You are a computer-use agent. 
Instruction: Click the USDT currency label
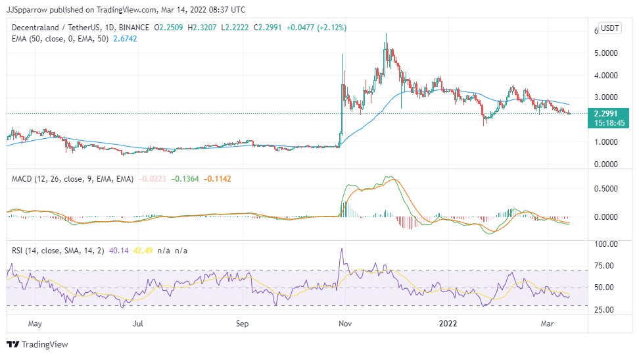click(x=610, y=28)
